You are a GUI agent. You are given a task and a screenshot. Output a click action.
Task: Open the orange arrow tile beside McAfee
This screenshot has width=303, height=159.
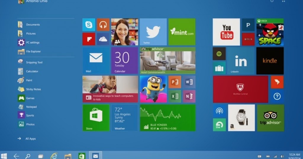click(277, 82)
